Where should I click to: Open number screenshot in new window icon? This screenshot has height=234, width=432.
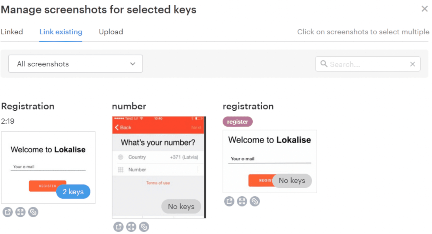click(x=118, y=227)
